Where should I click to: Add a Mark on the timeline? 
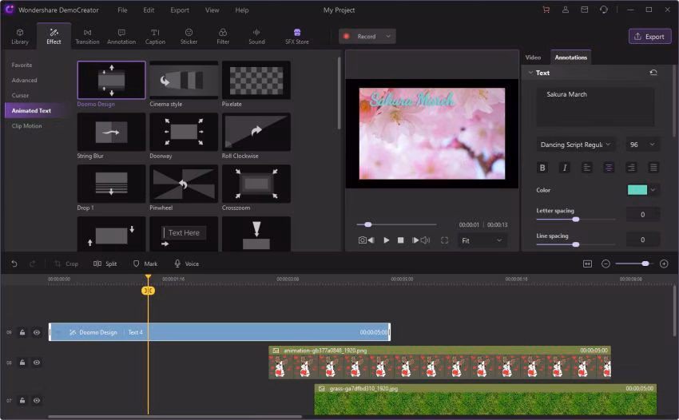tap(145, 263)
